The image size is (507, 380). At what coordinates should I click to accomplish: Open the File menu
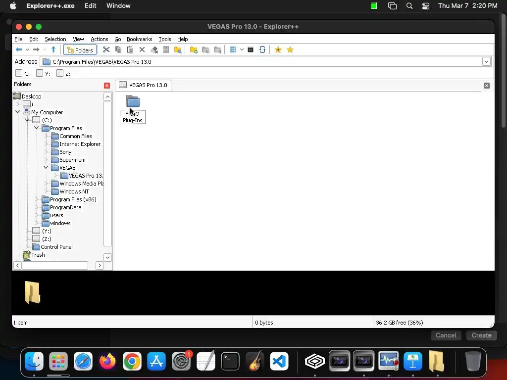click(x=18, y=39)
